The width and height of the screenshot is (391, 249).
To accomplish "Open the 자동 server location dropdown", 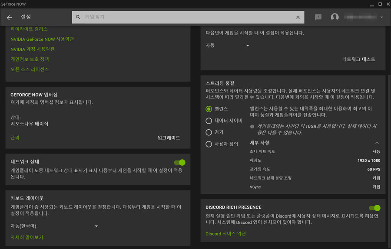I will [x=227, y=45].
